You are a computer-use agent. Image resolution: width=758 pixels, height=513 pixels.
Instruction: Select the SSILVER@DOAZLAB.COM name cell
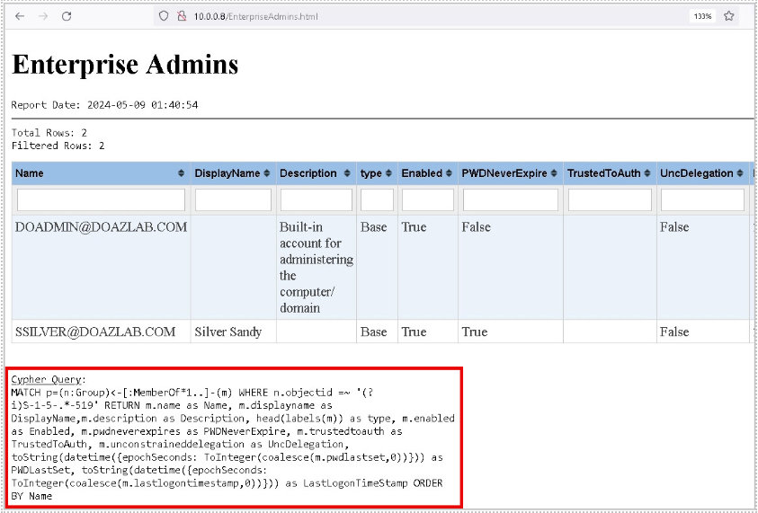[x=95, y=332]
